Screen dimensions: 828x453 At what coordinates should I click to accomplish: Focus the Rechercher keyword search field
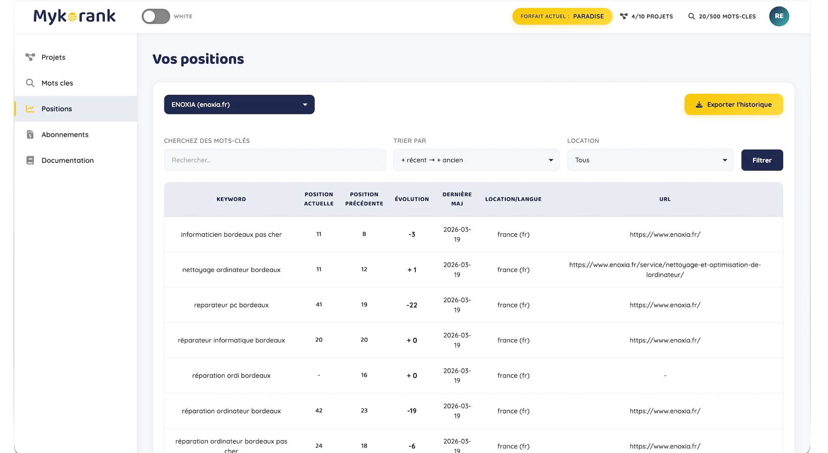[x=274, y=160]
